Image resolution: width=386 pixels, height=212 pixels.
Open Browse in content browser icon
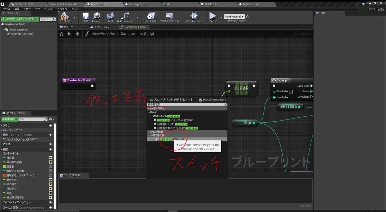coord(96,17)
